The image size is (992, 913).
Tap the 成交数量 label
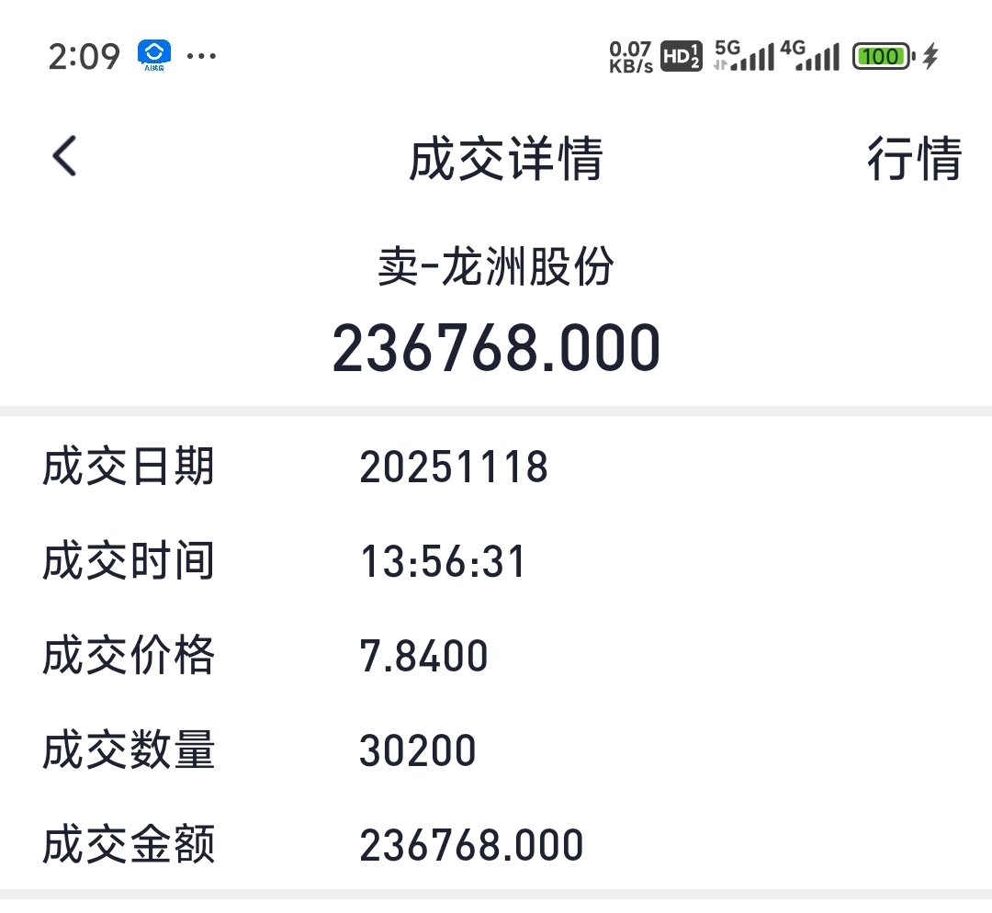click(x=129, y=750)
